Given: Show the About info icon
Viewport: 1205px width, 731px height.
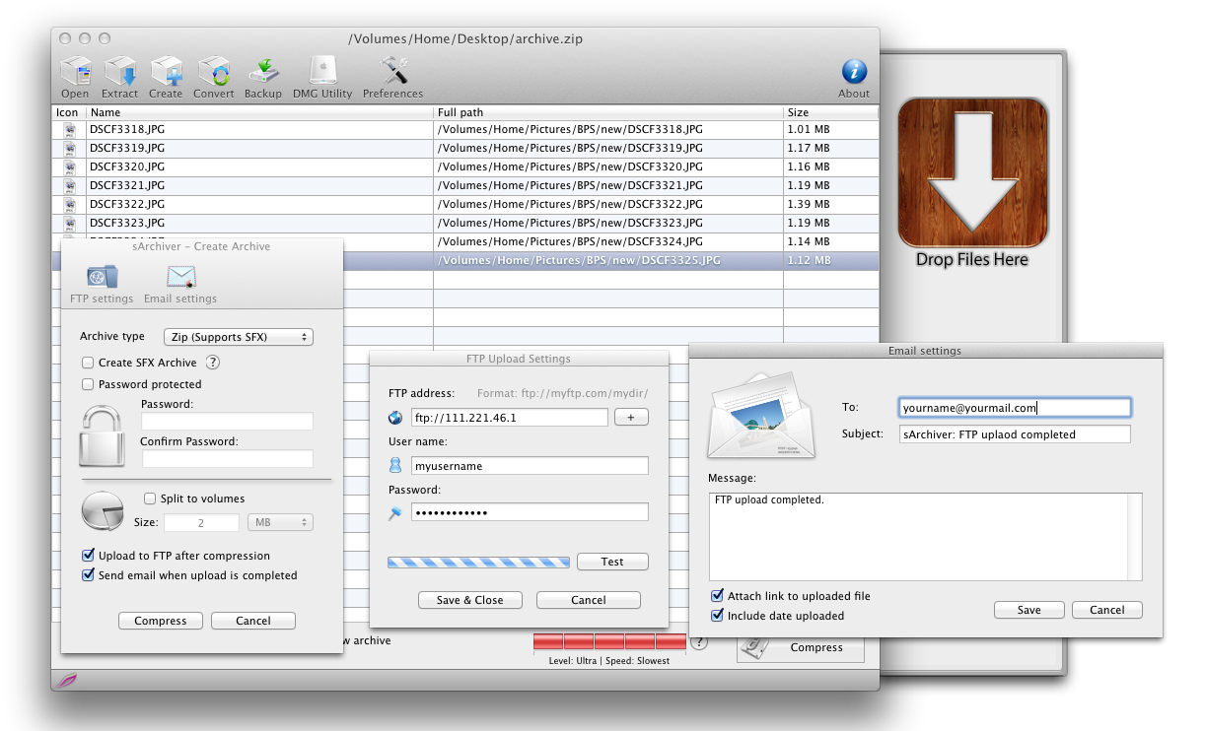Looking at the screenshot, I should click(x=854, y=71).
